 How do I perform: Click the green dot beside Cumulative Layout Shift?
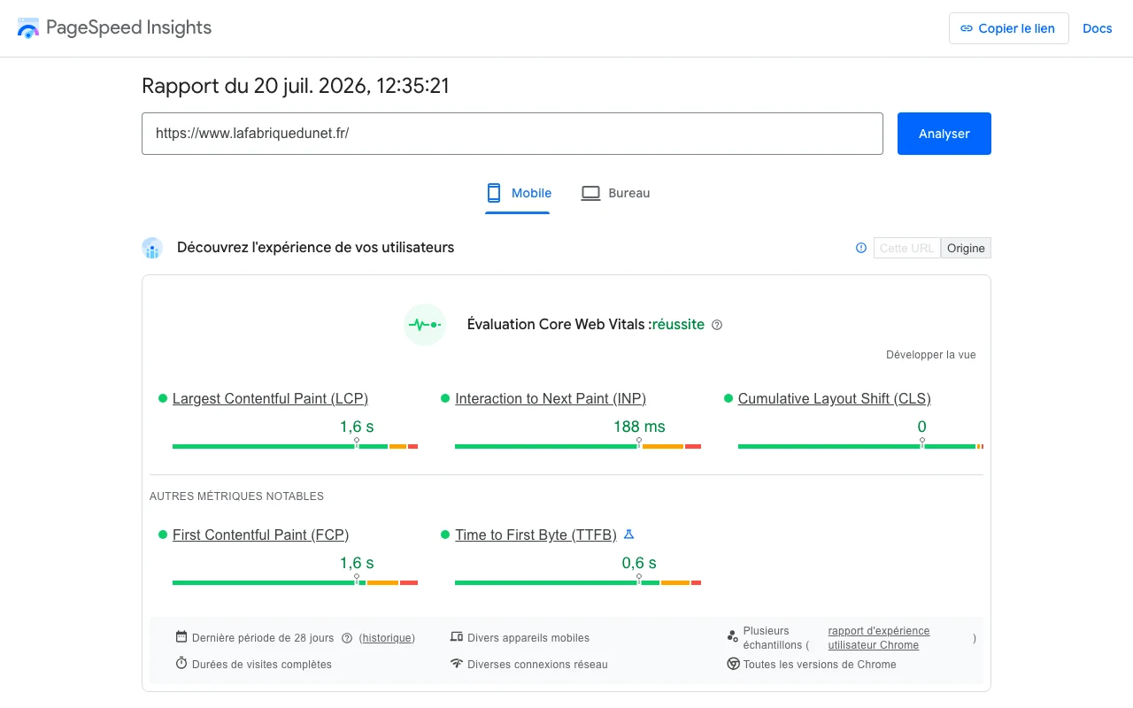(728, 398)
